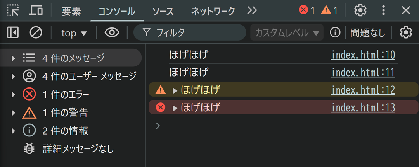
Task: Clear console with the ban icon
Action: tap(36, 33)
